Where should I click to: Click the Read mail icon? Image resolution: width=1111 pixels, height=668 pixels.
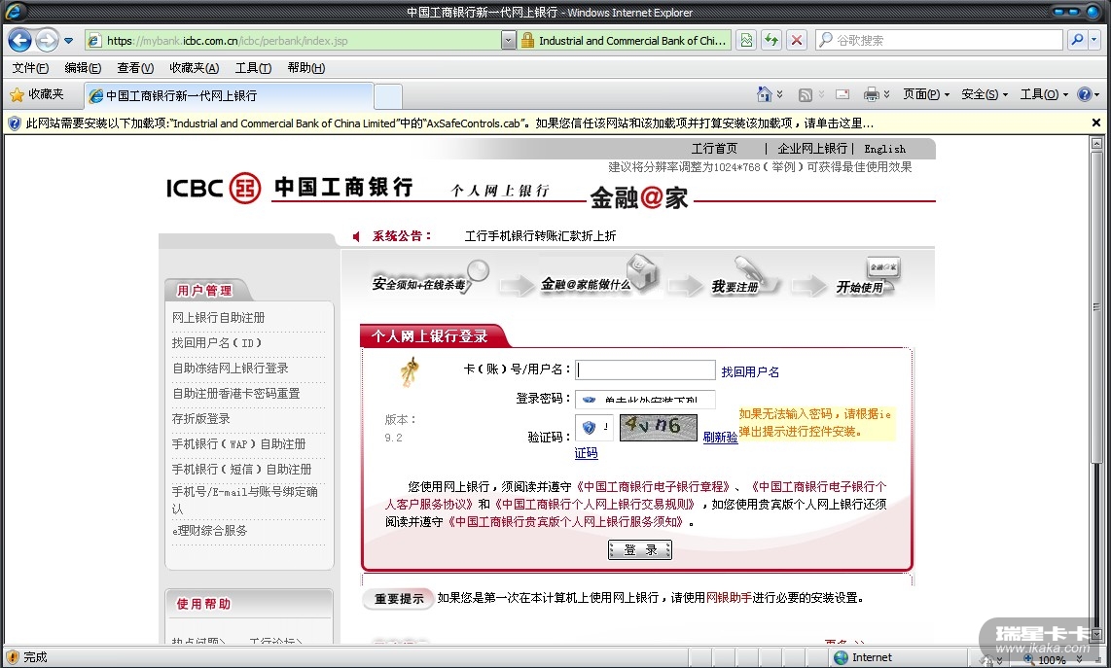pyautogui.click(x=842, y=94)
